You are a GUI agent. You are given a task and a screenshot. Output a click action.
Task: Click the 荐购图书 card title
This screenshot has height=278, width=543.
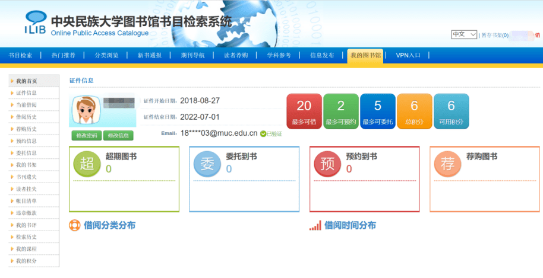click(482, 156)
